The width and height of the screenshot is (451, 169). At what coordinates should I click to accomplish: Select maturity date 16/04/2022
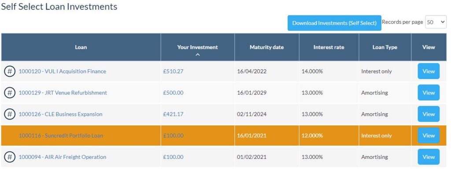click(x=251, y=71)
